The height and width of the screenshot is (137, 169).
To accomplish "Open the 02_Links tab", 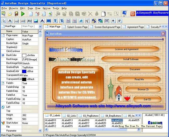I will tap(70, 116).
